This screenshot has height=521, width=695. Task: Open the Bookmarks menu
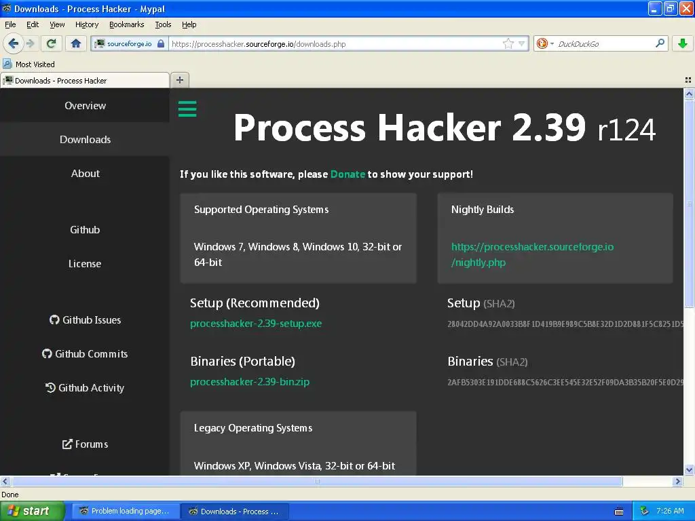pyautogui.click(x=127, y=24)
